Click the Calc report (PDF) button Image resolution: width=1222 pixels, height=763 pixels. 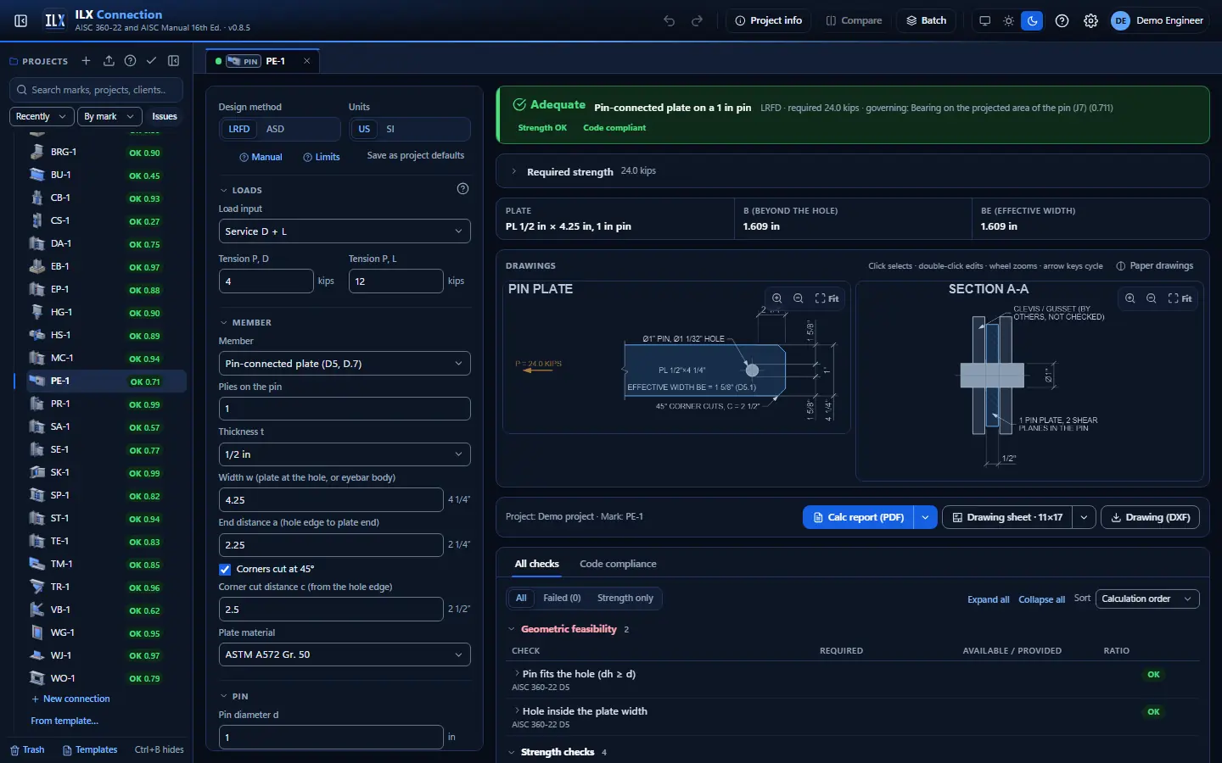858,517
